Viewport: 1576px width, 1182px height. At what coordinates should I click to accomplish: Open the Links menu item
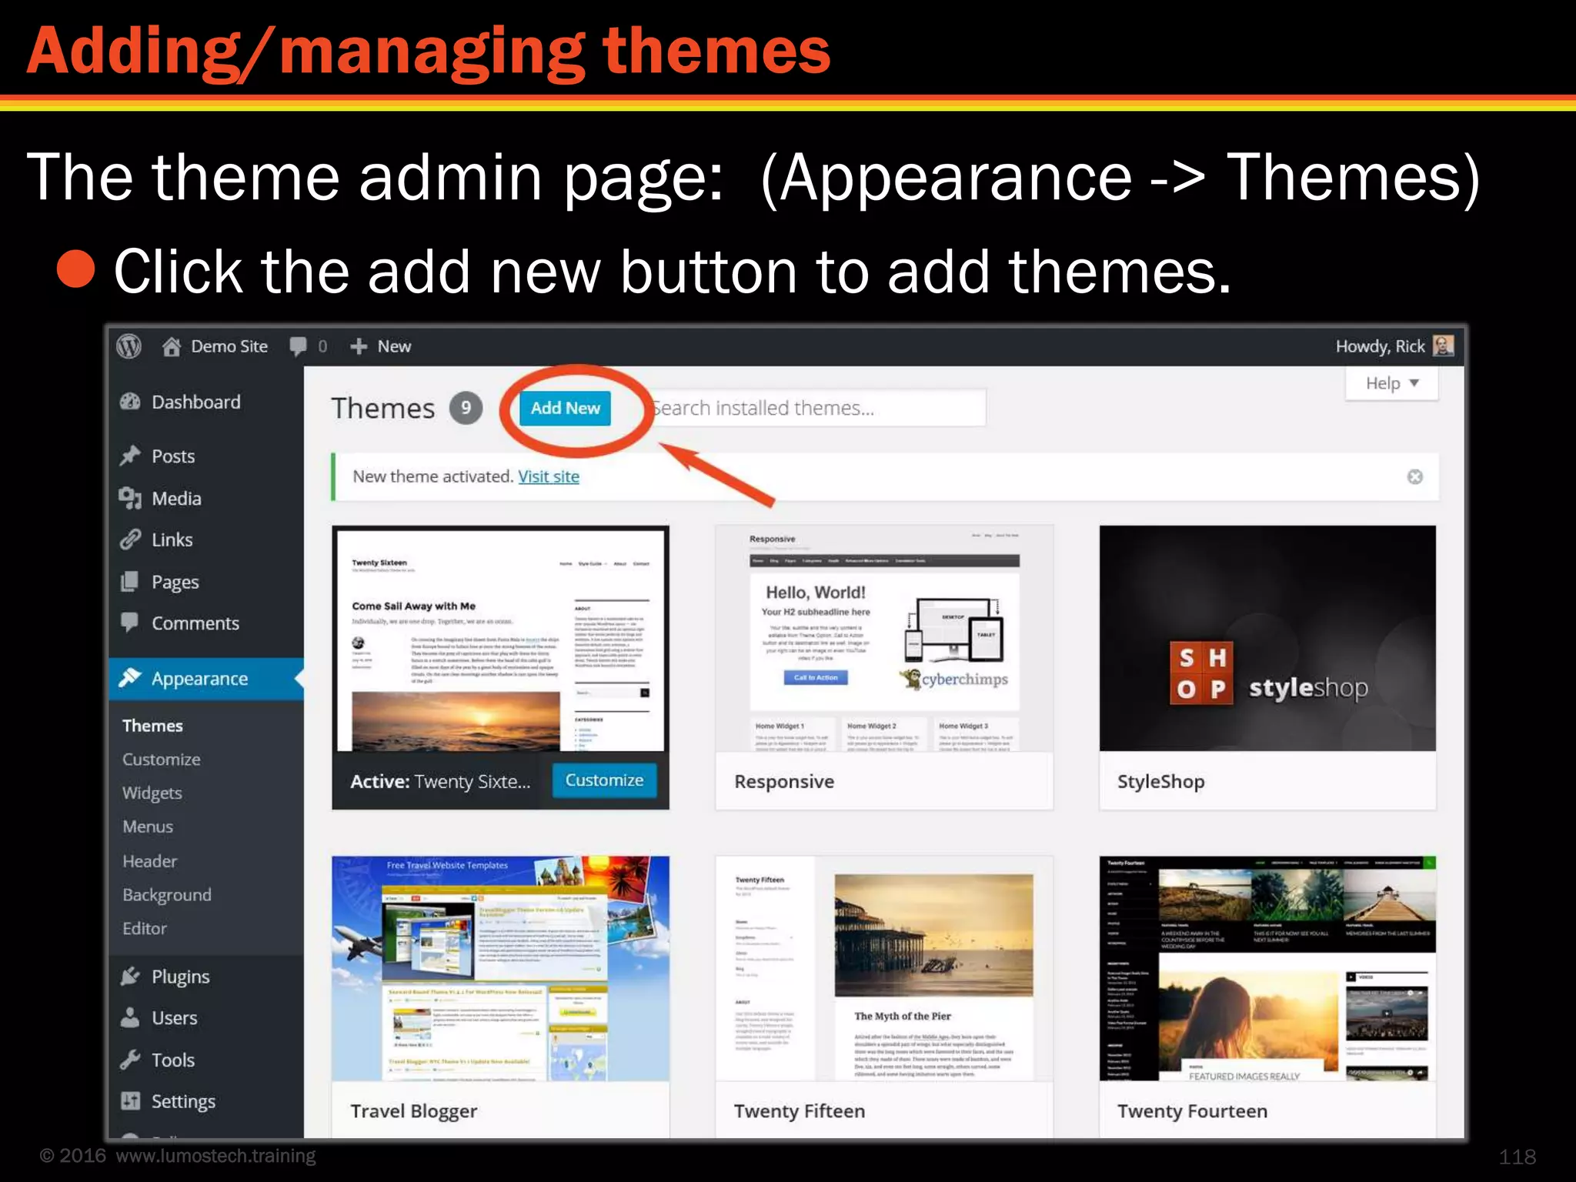172,539
